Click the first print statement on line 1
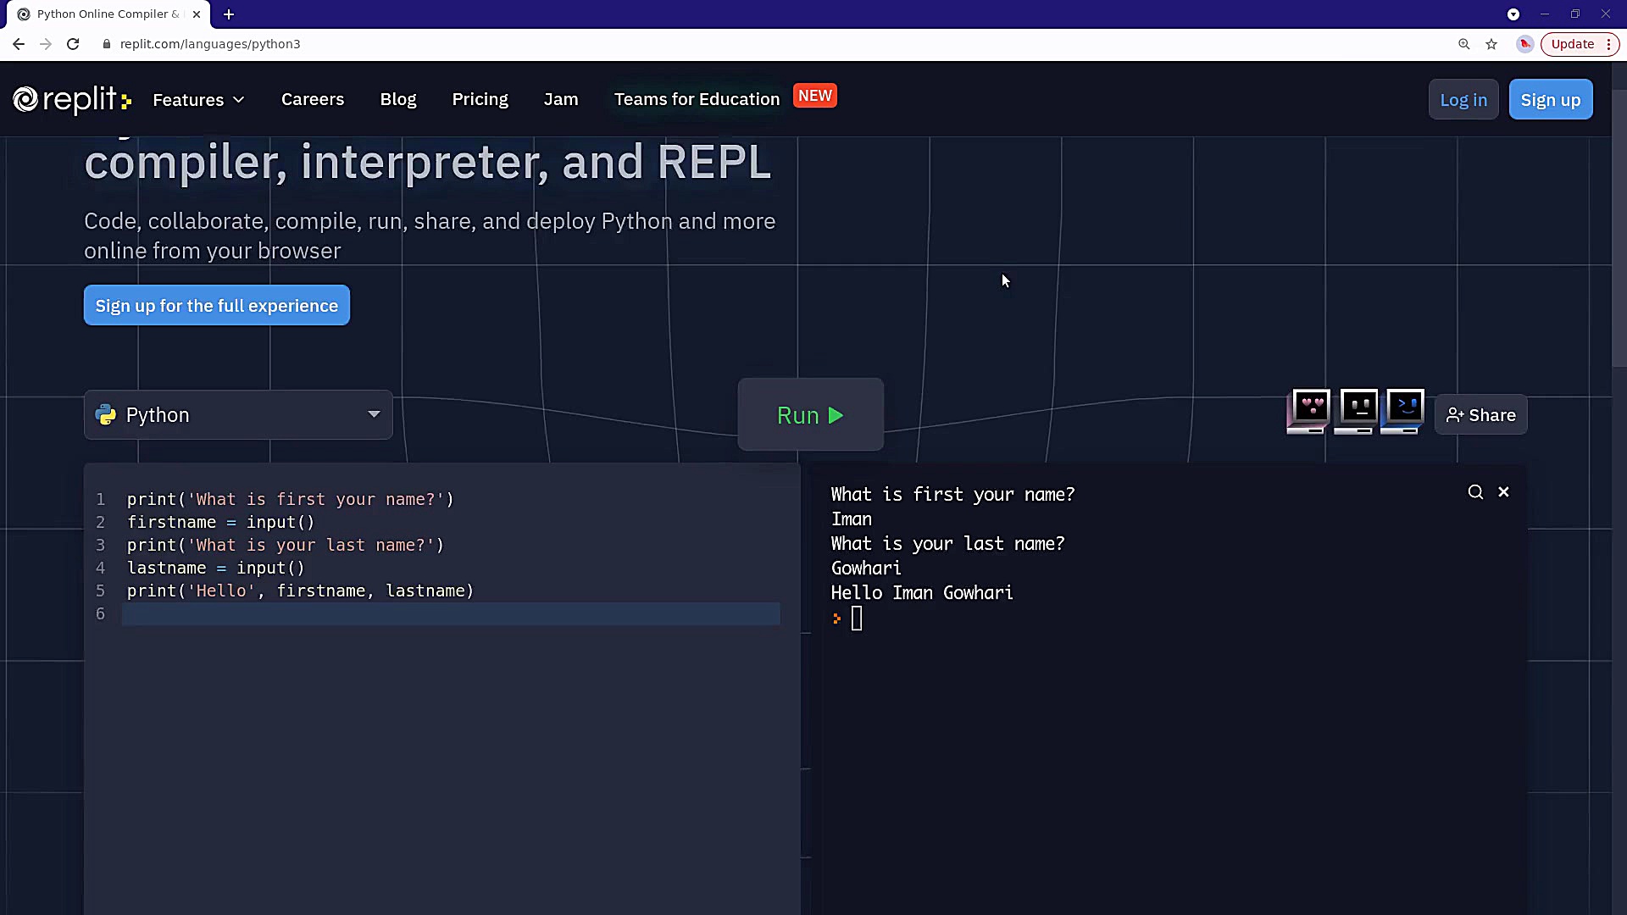Screen dimensions: 1627x915 pos(290,499)
